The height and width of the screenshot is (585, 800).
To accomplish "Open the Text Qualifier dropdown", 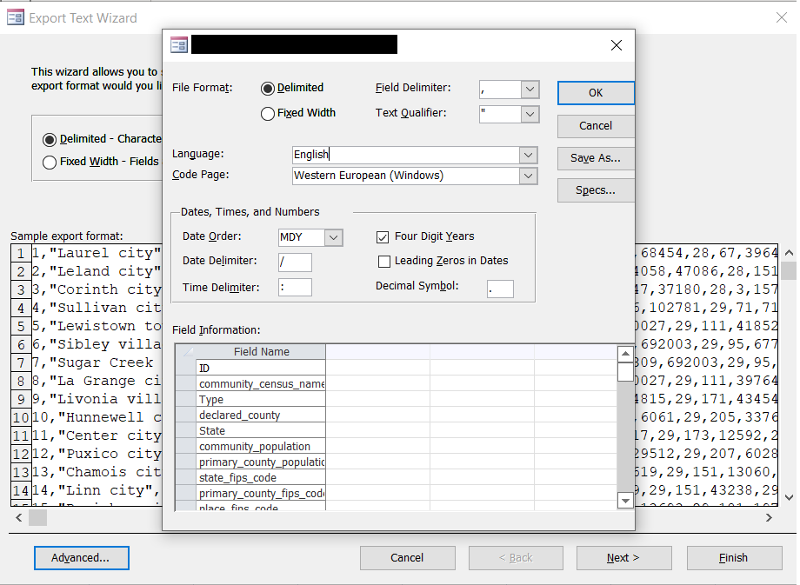I will (x=530, y=114).
